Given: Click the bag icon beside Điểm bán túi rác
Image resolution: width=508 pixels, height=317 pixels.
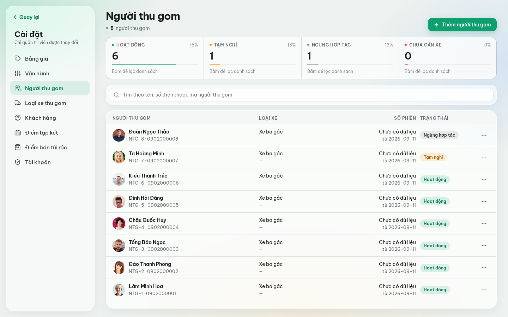Looking at the screenshot, I should [18, 147].
